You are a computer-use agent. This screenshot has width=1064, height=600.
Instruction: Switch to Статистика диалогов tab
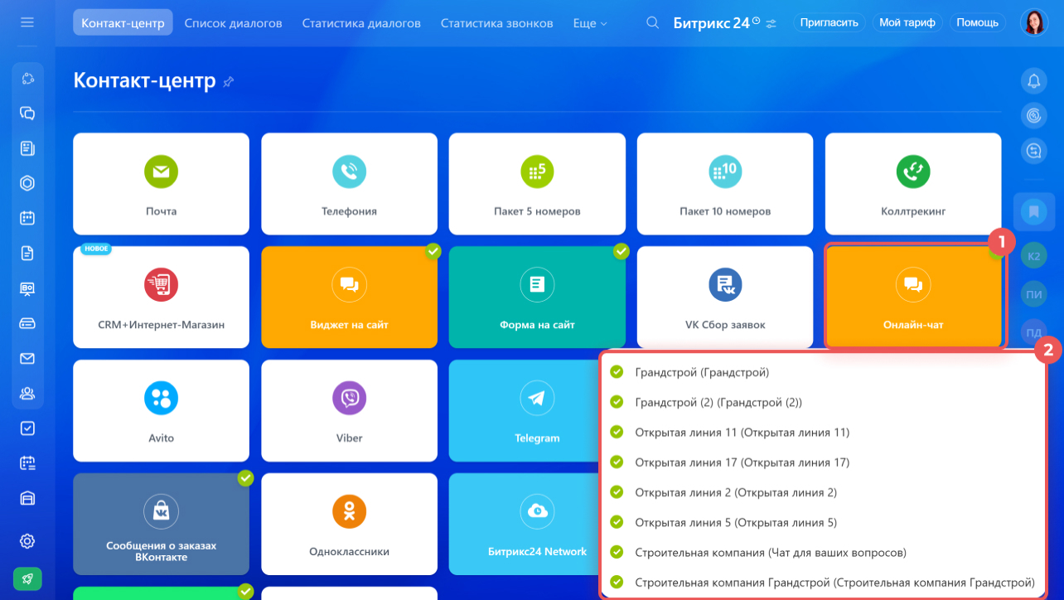[361, 23]
